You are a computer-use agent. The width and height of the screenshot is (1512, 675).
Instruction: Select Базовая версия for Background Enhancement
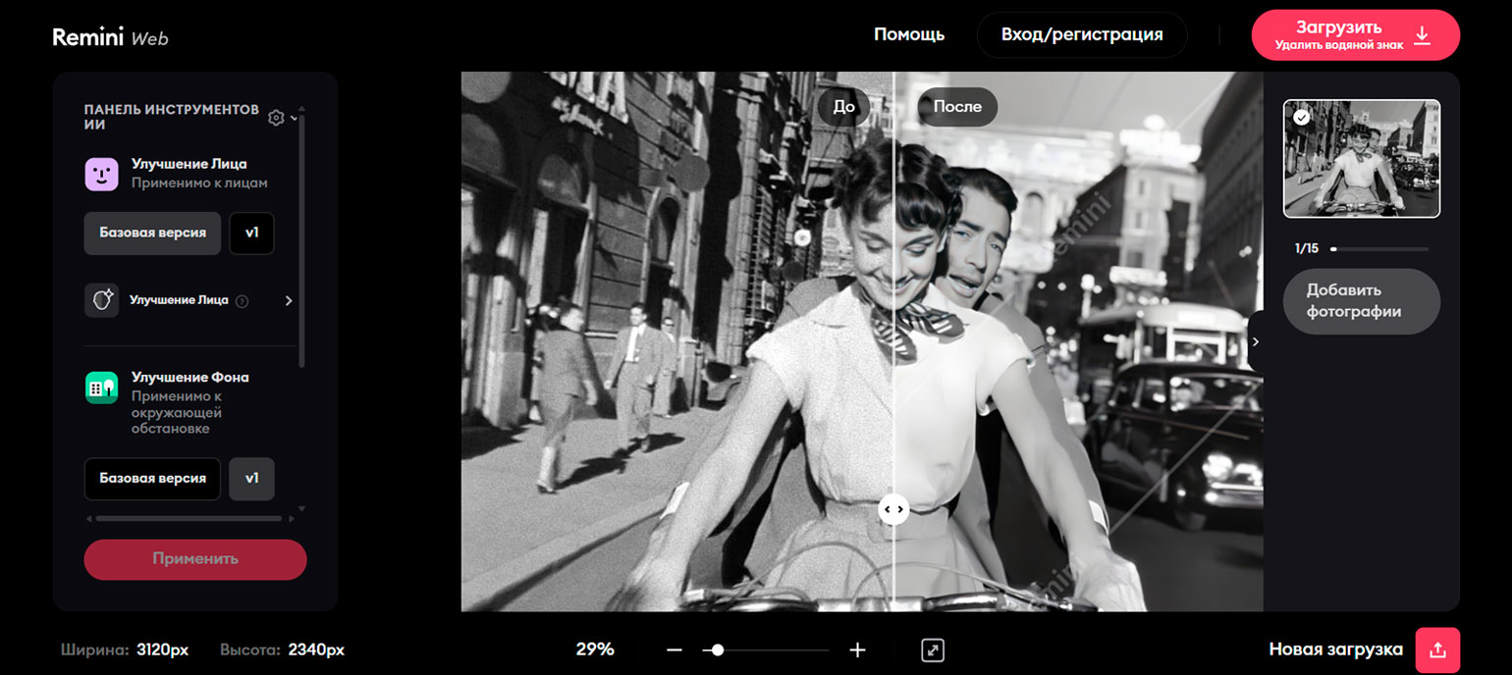tap(152, 478)
